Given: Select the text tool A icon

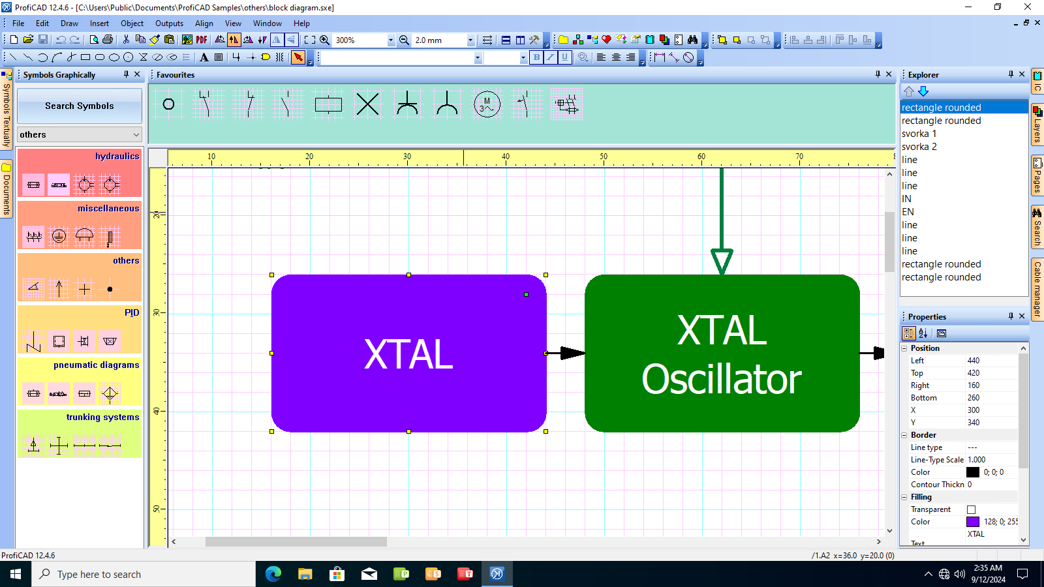Looking at the screenshot, I should point(204,57).
